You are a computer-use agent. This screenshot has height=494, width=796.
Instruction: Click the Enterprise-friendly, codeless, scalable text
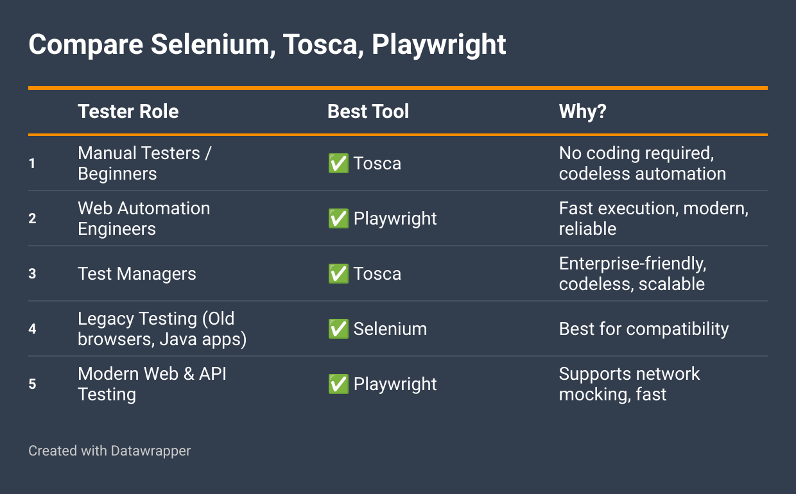coord(632,274)
